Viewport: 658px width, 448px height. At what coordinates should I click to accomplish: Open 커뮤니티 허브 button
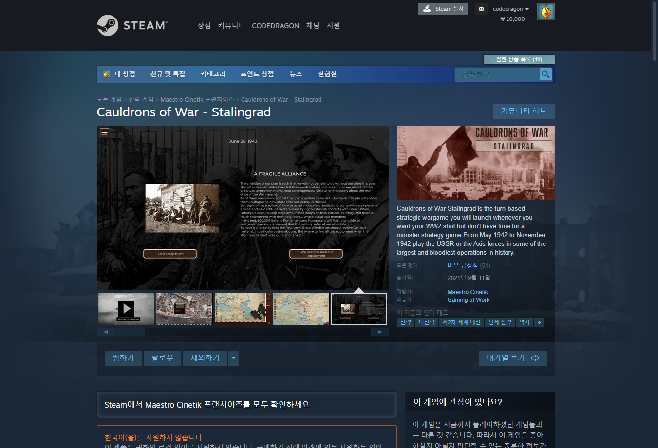pos(524,111)
